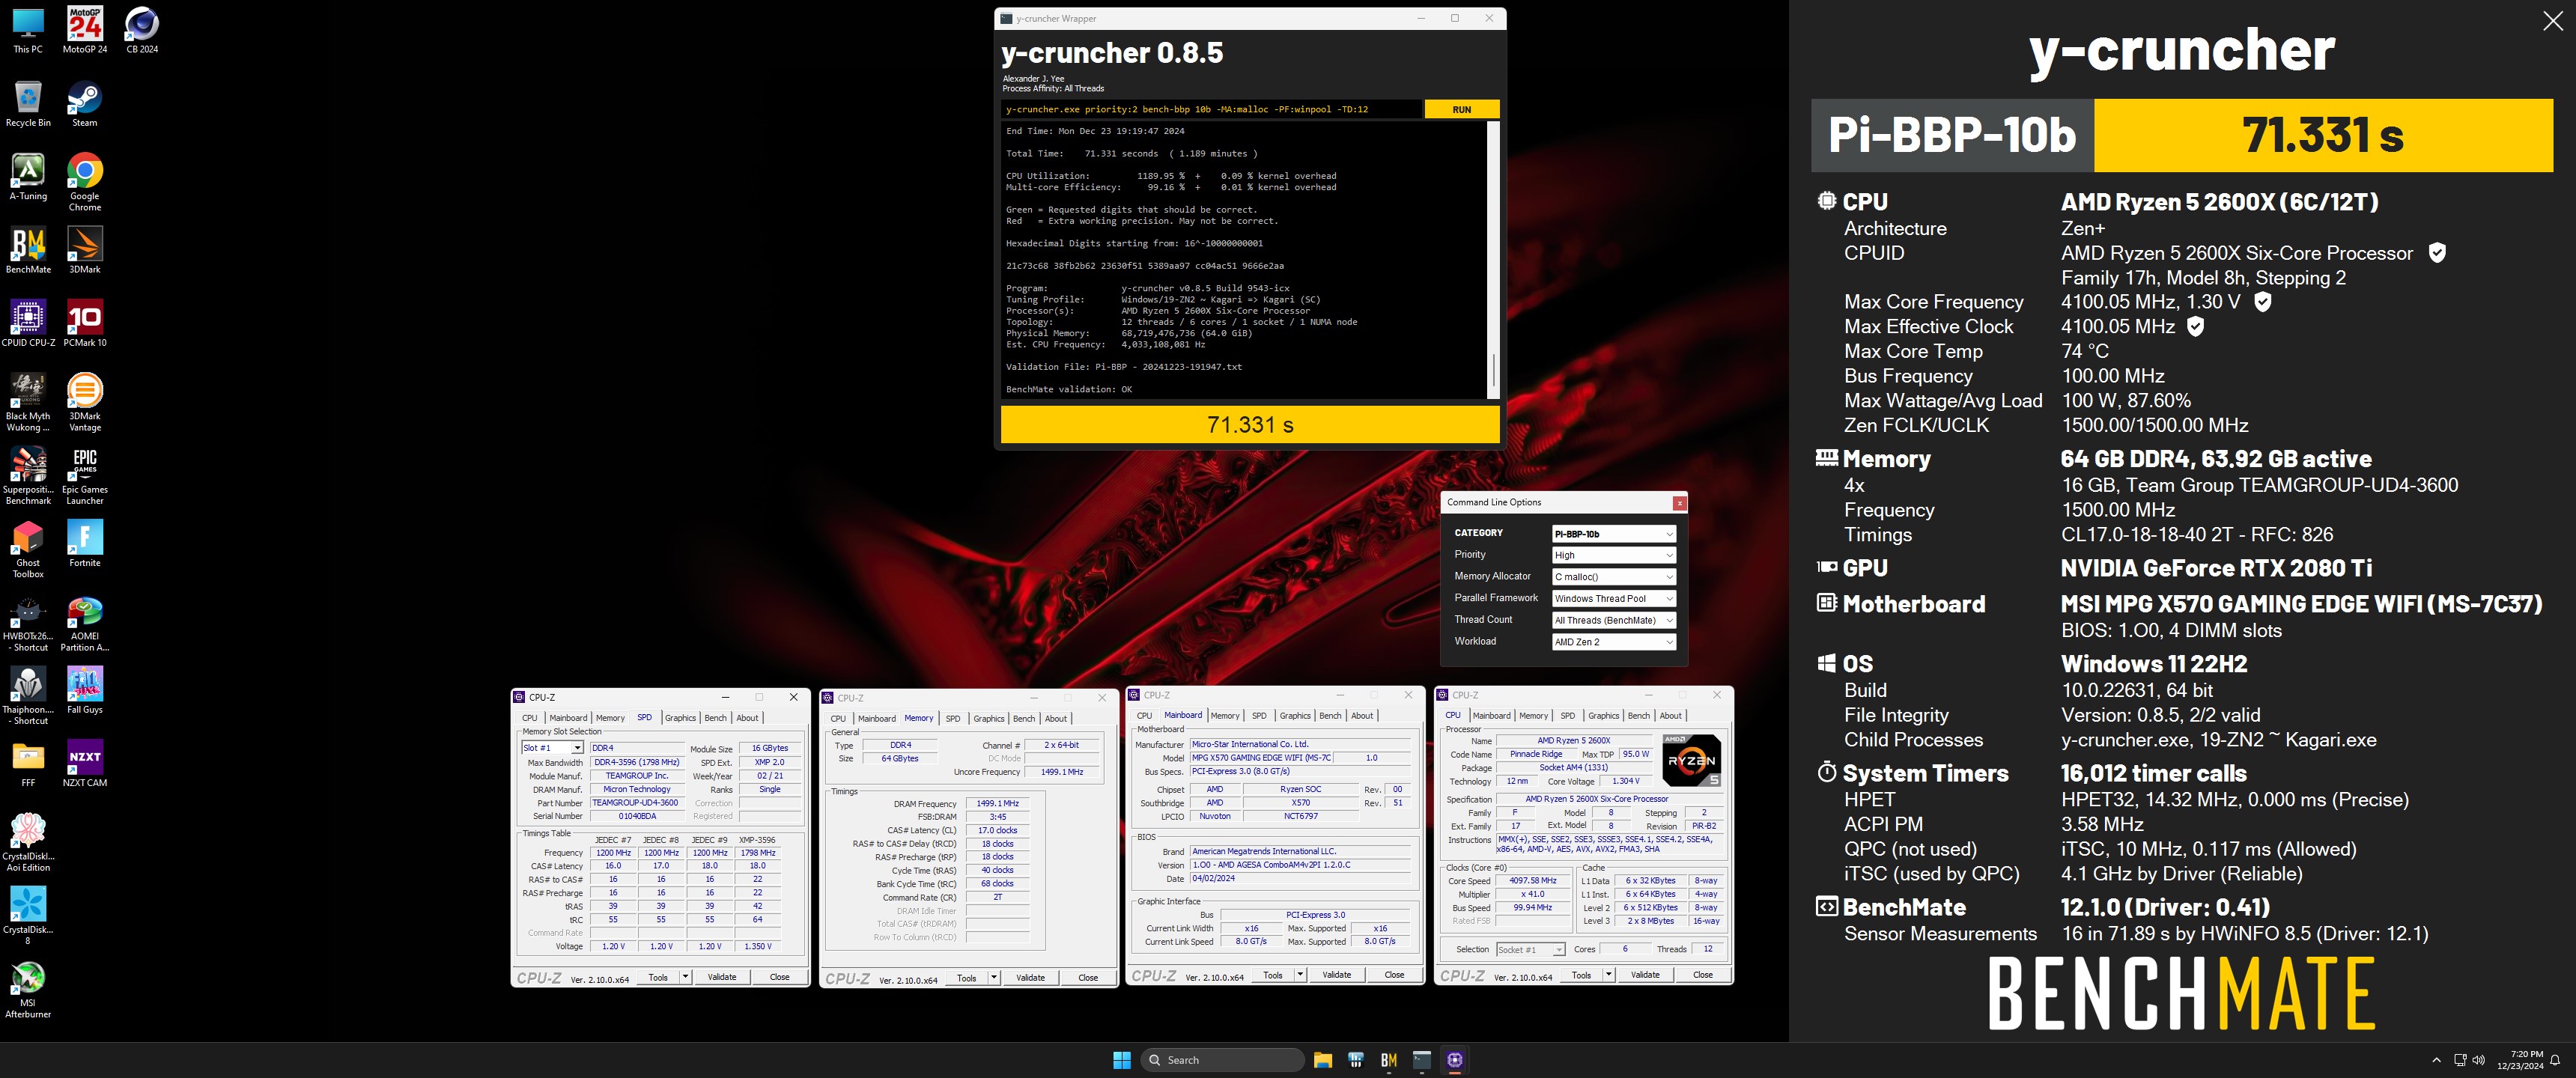Open the Socket #1 selection dropdown in CPU-Z
This screenshot has width=2576, height=1078.
point(1530,950)
